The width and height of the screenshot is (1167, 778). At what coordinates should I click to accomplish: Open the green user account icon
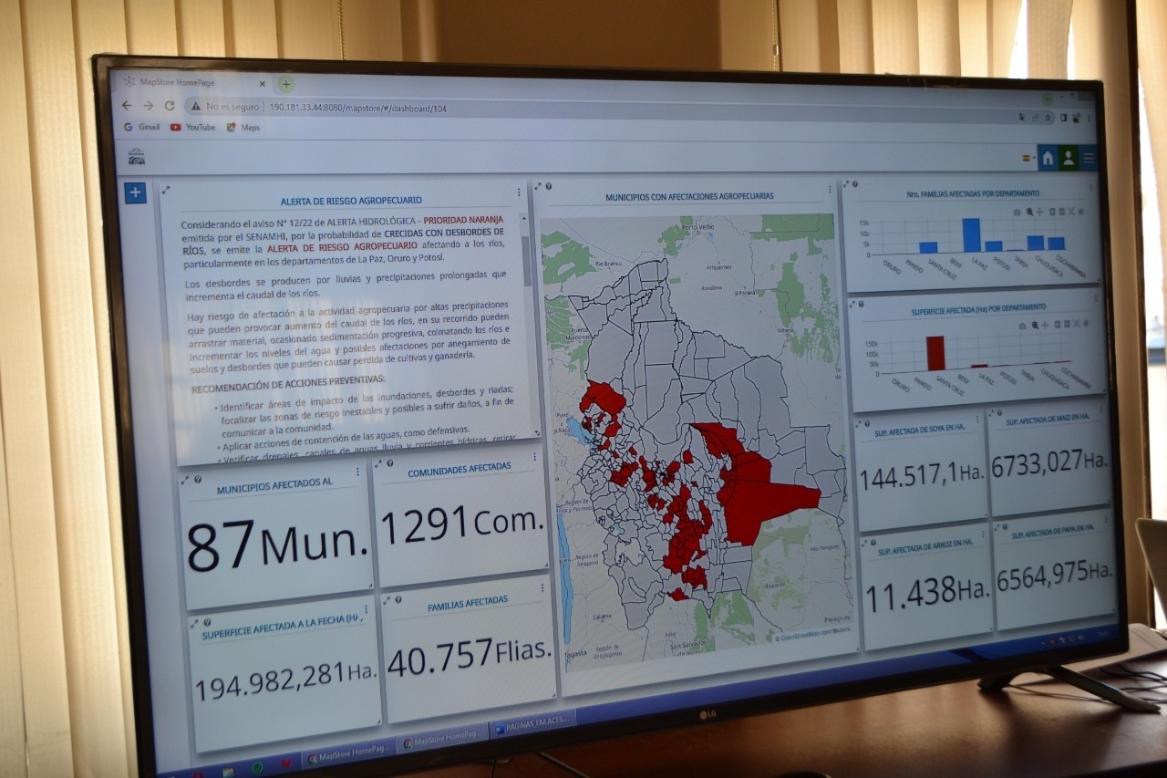(1068, 157)
